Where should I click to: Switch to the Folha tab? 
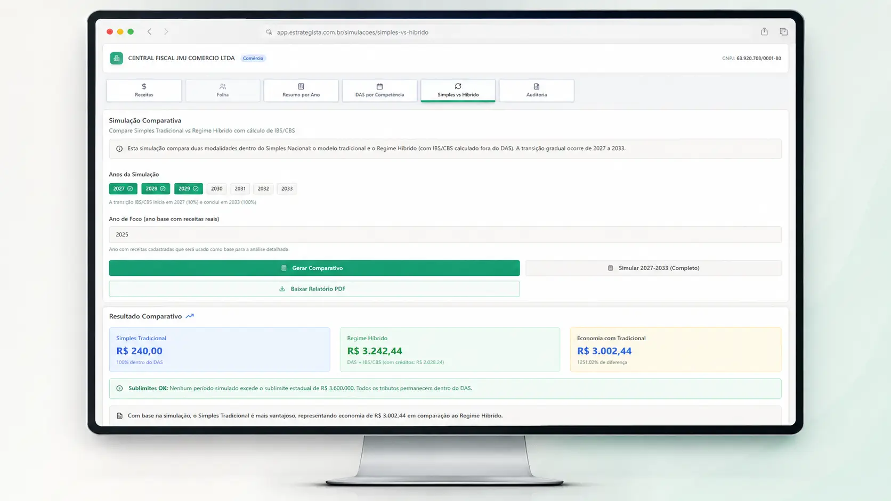(x=223, y=91)
